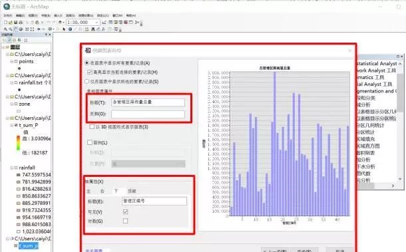406x252 pixels.
Task: Click the 关于图表 help link at dialog bottom
Action: click(x=94, y=250)
